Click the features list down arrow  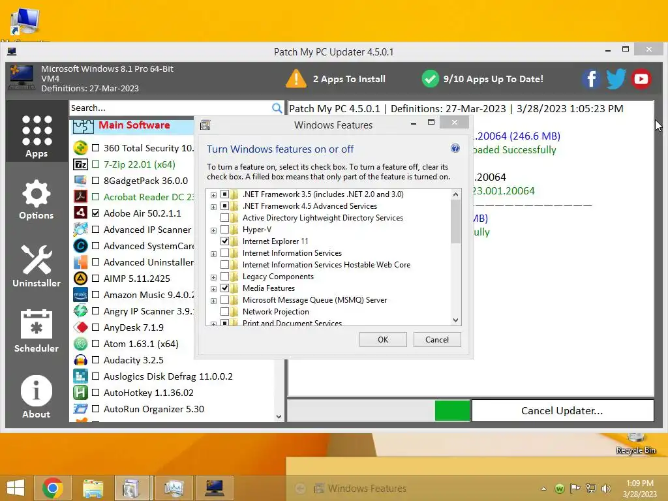point(455,320)
